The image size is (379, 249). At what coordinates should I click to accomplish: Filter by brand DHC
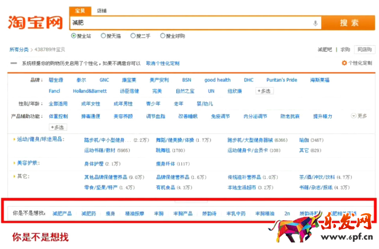(249, 80)
